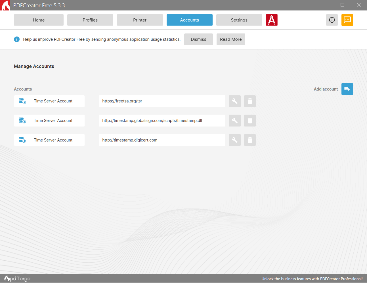
Task: Open the business features unlock link
Action: 312,278
